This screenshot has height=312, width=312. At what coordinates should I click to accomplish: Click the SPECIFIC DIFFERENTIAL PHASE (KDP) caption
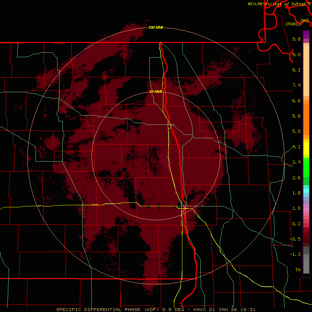(x=108, y=310)
